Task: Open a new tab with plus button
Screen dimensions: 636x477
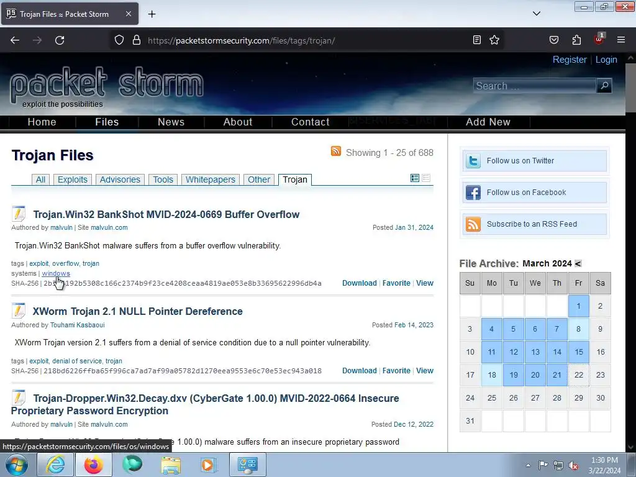Action: click(152, 14)
